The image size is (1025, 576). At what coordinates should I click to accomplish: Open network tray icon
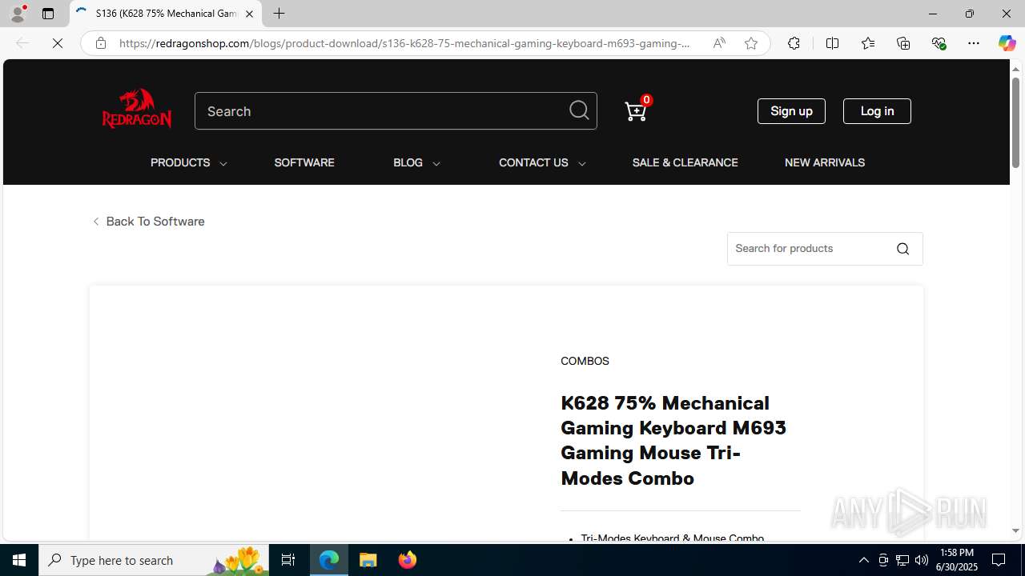coord(902,560)
